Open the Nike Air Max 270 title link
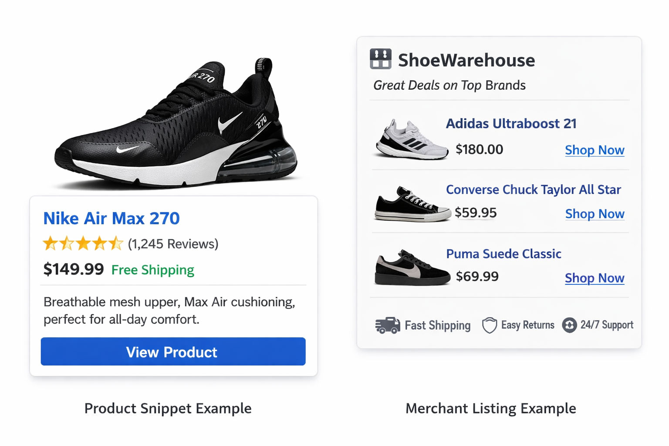The height and width of the screenshot is (446, 669). (111, 218)
